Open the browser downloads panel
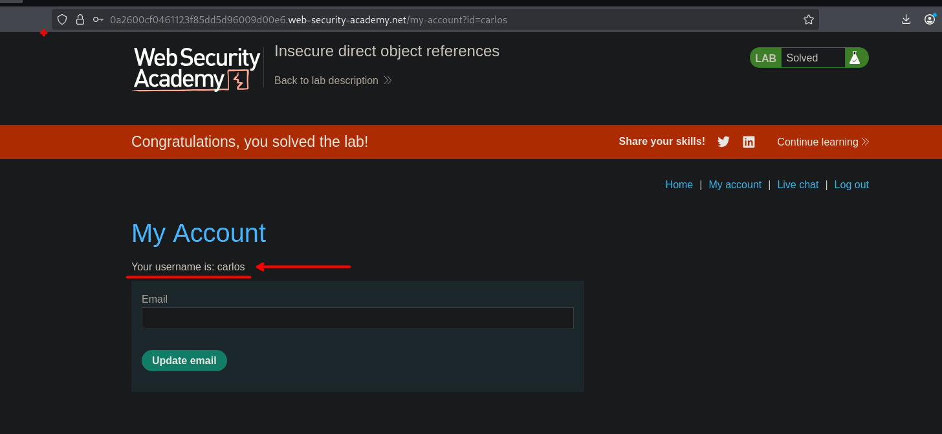Image resolution: width=942 pixels, height=434 pixels. (906, 19)
